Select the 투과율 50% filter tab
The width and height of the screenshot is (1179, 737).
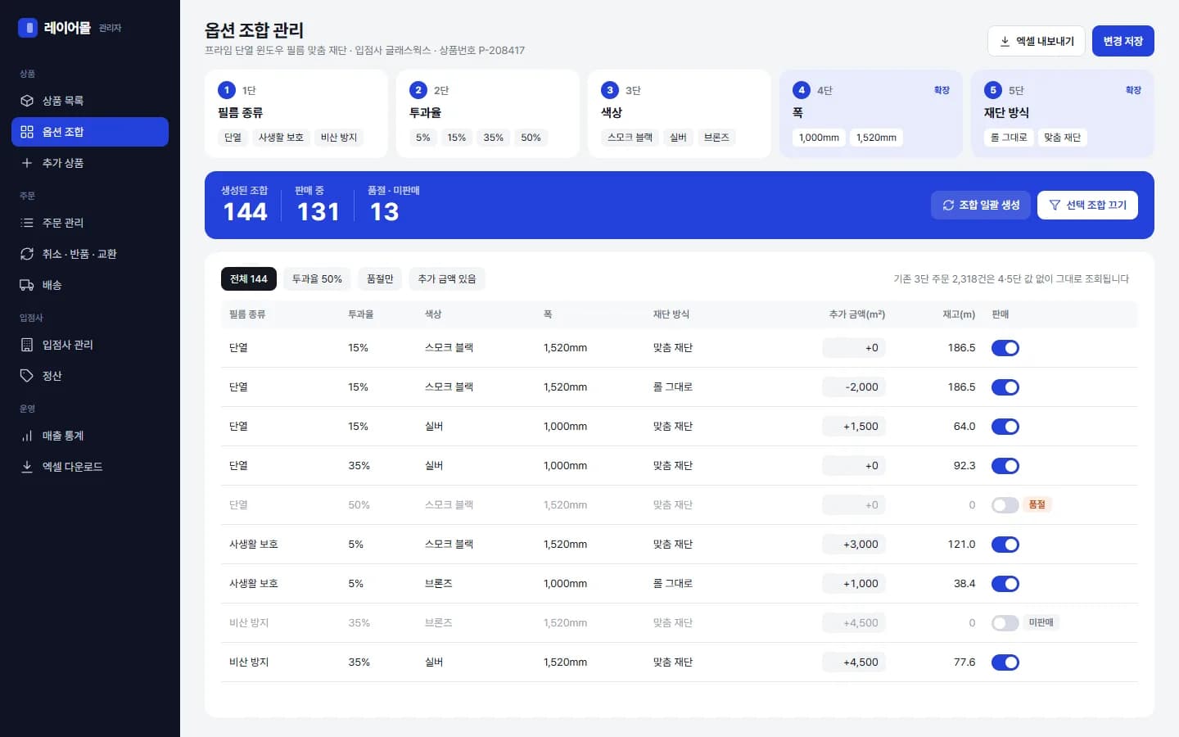[318, 279]
